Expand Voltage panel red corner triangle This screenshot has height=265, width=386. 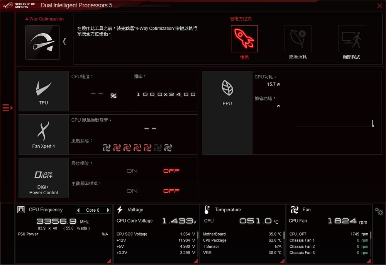(x=196, y=261)
